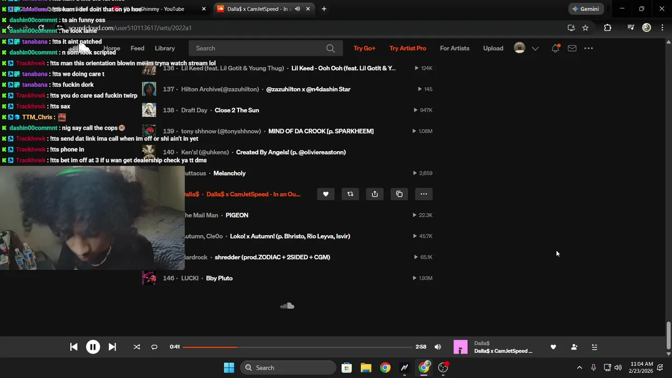Play track 138 Close 2 The Sun

(237, 110)
